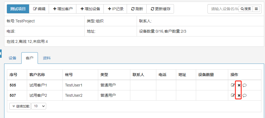The height and width of the screenshot is (118, 265).
Task: Switch to the 设备 tab
Action: click(x=12, y=58)
